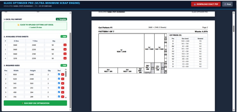Remove required size 1830 x 2440
237x112 pixels.
[x=63, y=74]
